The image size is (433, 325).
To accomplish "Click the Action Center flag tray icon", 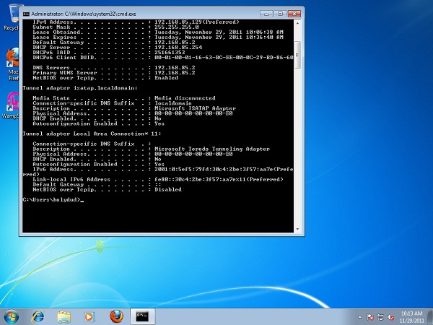I will coord(370,316).
